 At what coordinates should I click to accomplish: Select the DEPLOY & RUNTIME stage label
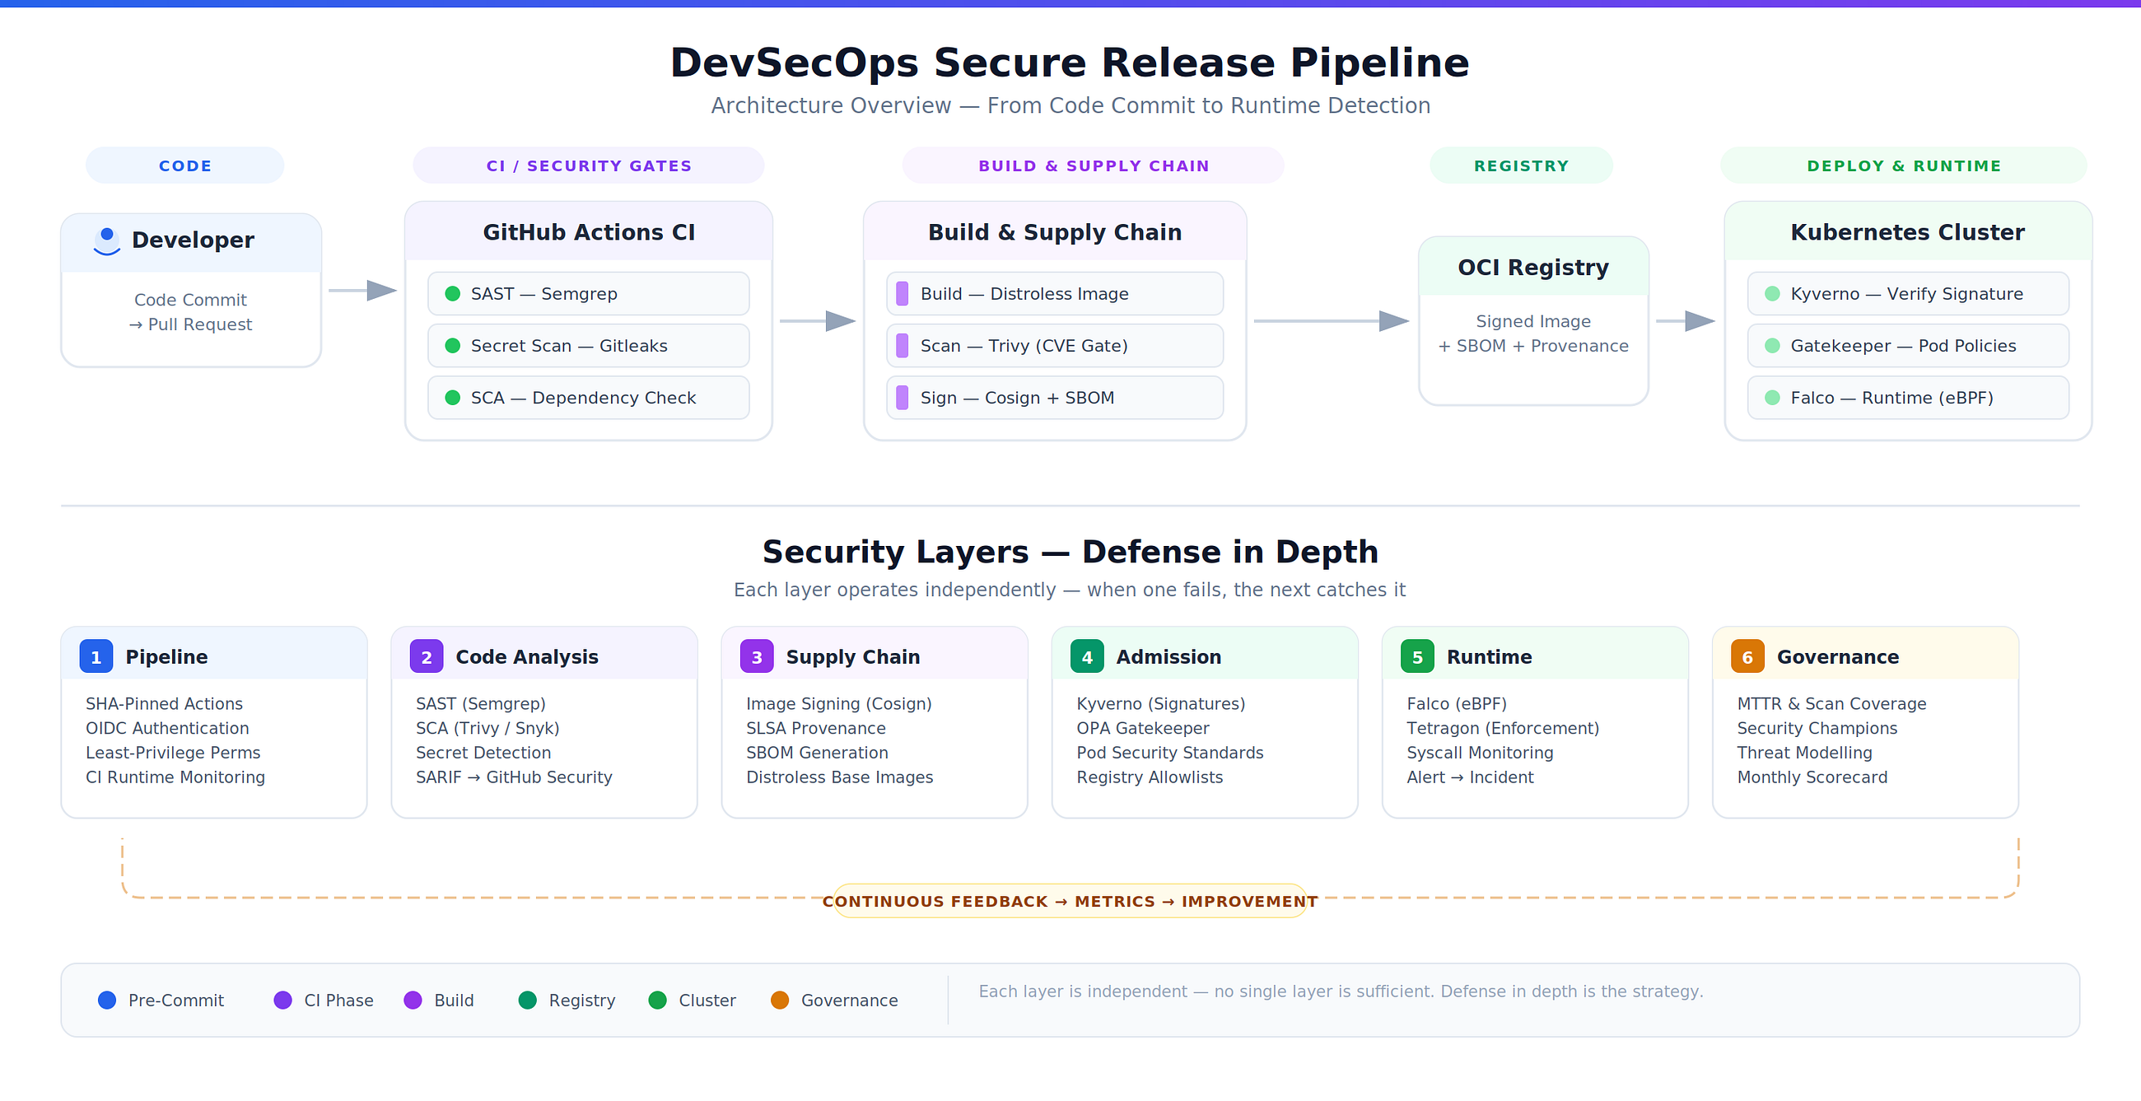(x=1904, y=166)
